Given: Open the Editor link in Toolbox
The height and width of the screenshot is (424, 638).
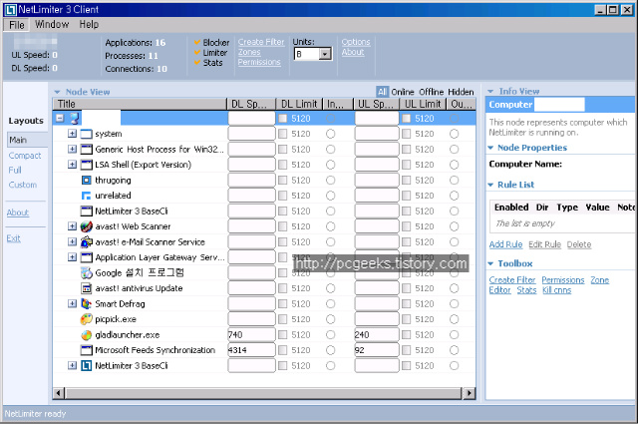Looking at the screenshot, I should (499, 290).
